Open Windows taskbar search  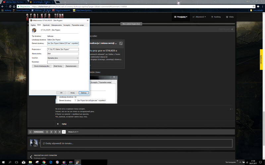click(x=10, y=162)
